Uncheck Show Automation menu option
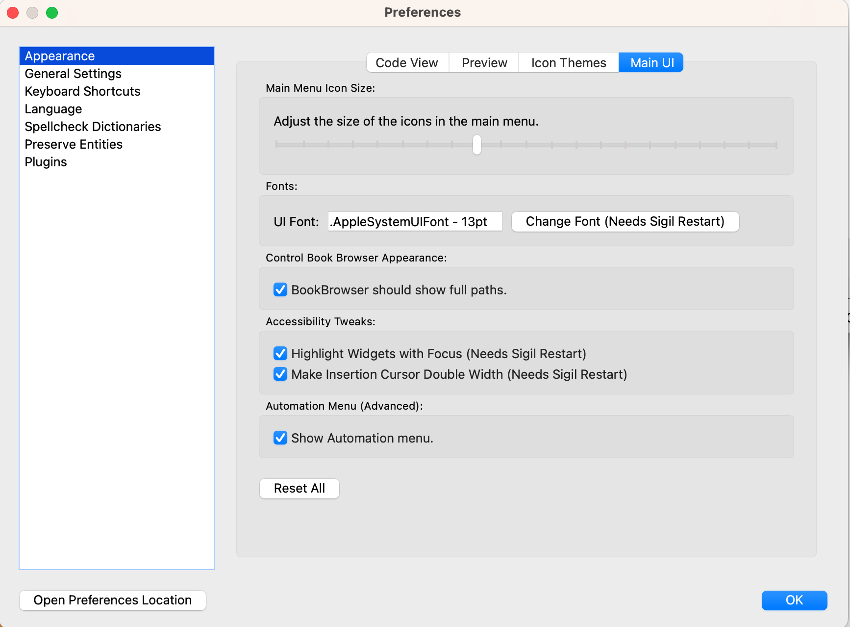 [280, 438]
